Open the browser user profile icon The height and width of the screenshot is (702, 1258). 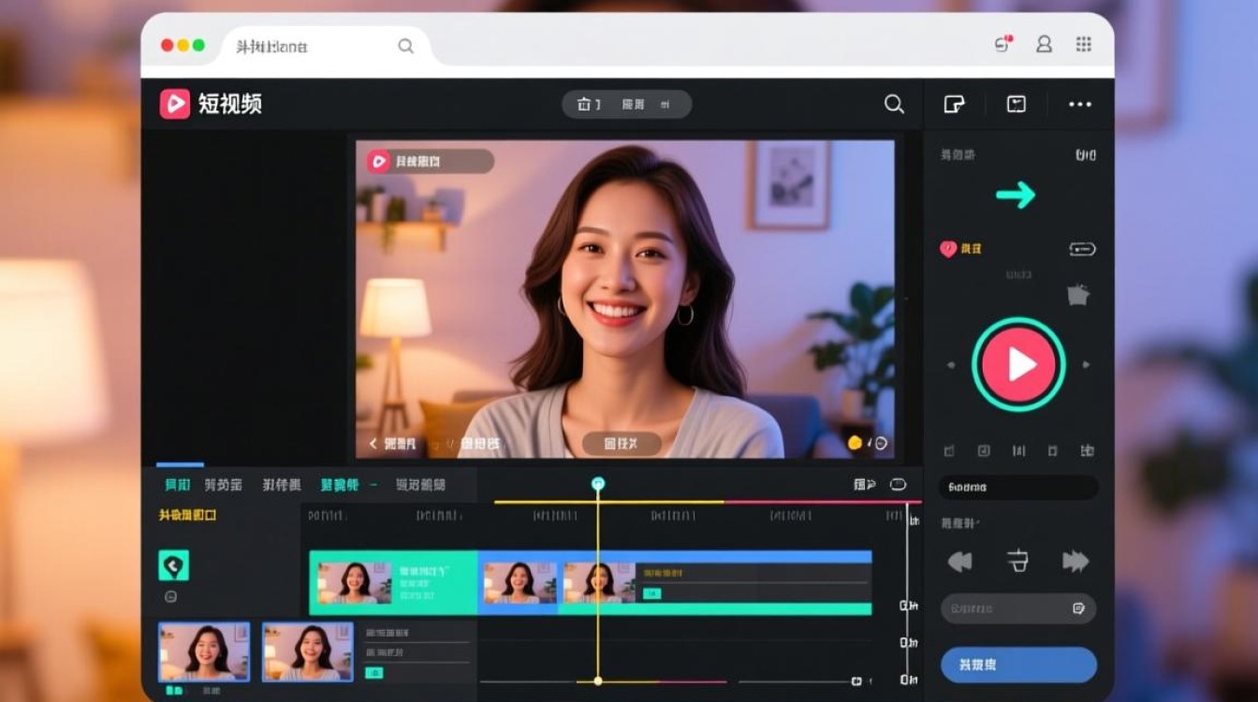[1044, 44]
